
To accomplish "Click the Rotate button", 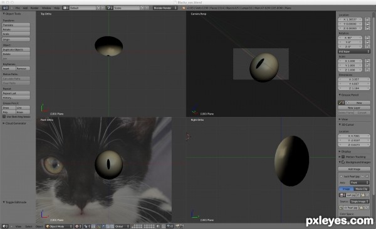I will coord(16,29).
